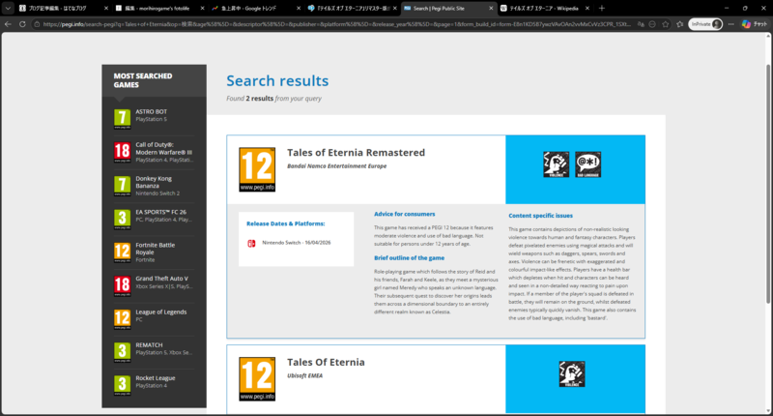773x416 pixels.
Task: Click the Brief outline of the game heading
Action: pos(409,258)
